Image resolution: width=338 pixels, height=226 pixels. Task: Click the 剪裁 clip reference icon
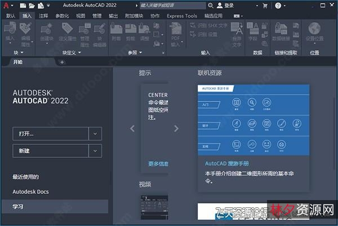pyautogui.click(x=131, y=29)
